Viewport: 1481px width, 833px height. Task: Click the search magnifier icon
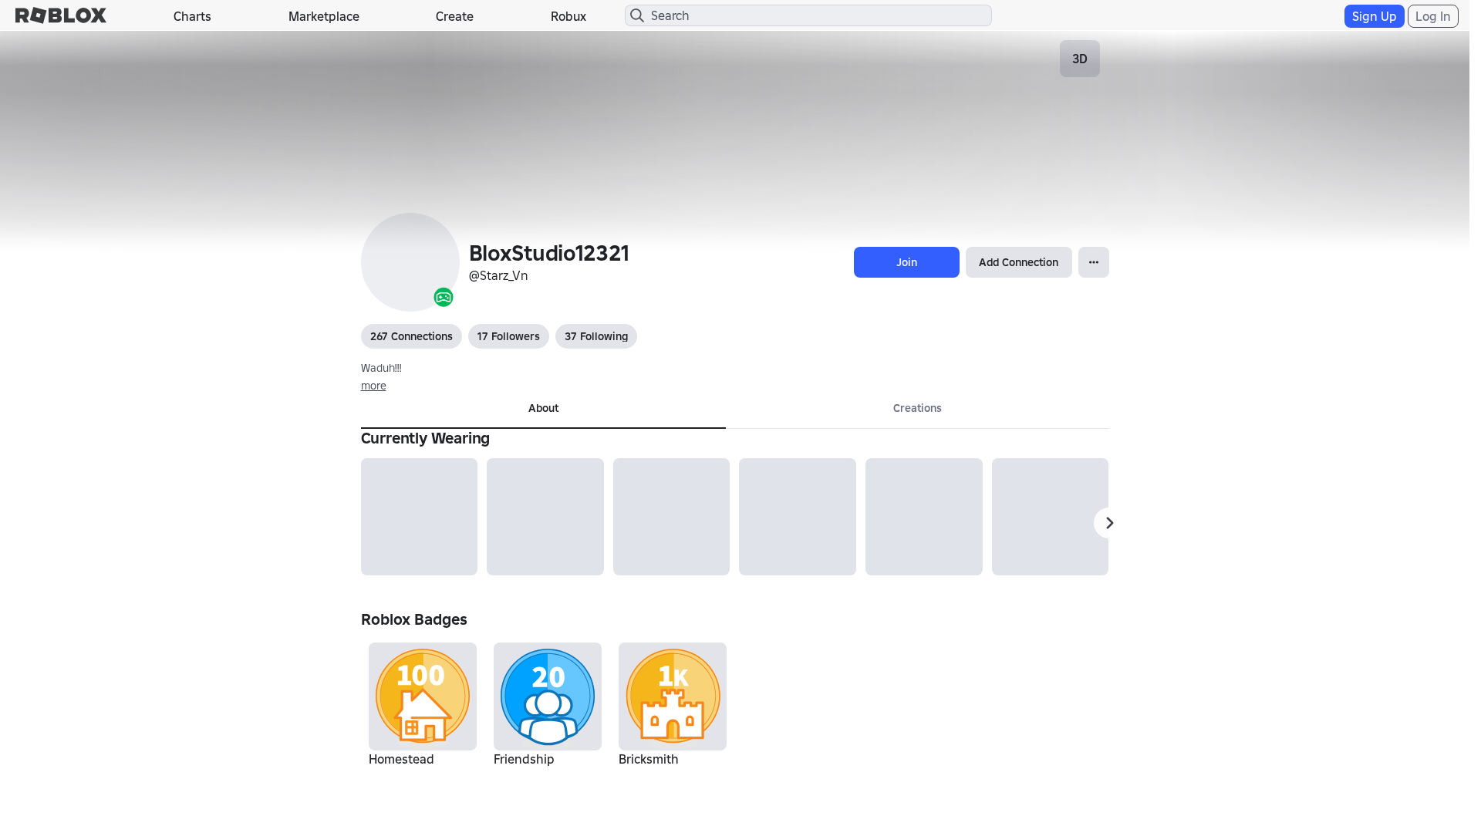click(637, 15)
